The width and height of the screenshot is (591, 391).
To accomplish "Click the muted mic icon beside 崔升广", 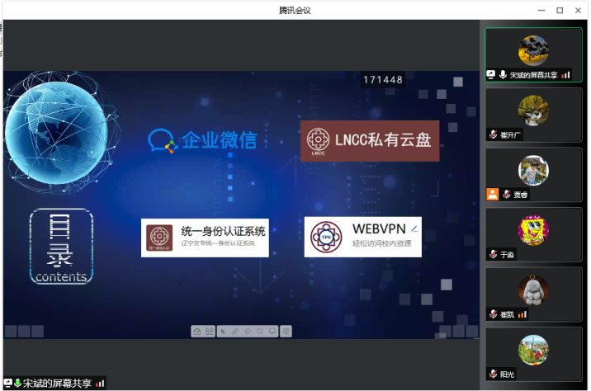I will point(493,134).
